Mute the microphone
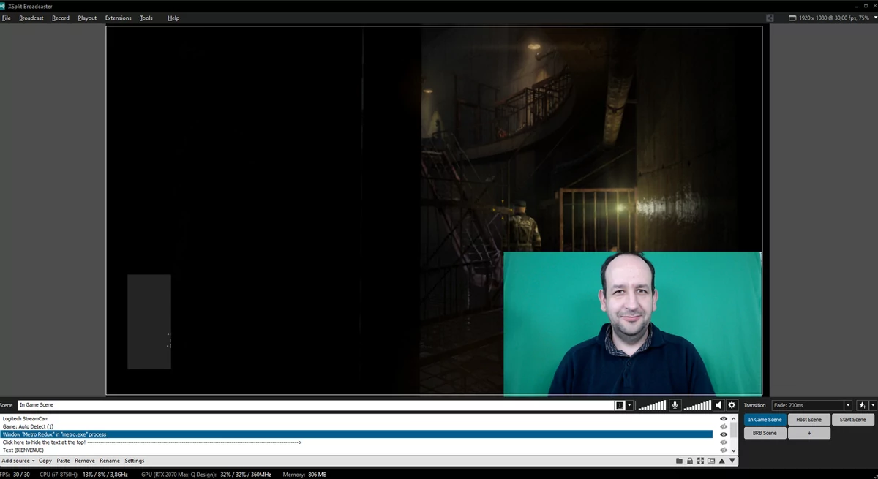This screenshot has width=878, height=479. tap(675, 405)
